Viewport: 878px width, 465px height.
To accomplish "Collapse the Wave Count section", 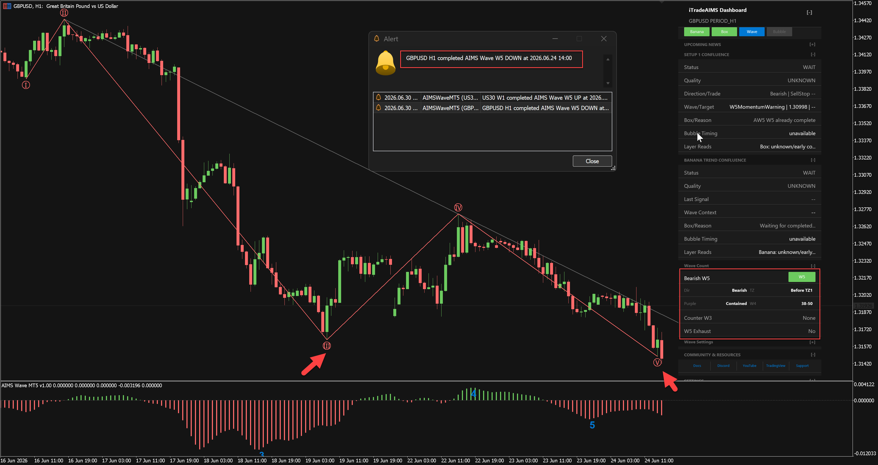I will pos(813,266).
